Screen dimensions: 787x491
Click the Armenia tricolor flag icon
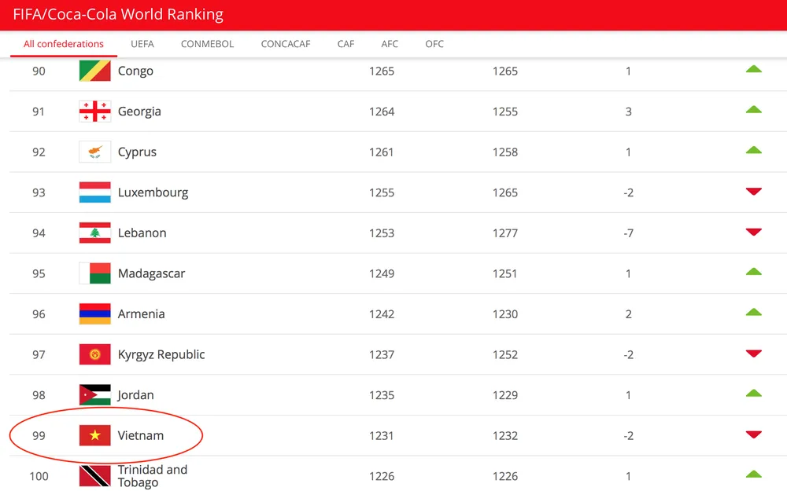[x=94, y=314]
